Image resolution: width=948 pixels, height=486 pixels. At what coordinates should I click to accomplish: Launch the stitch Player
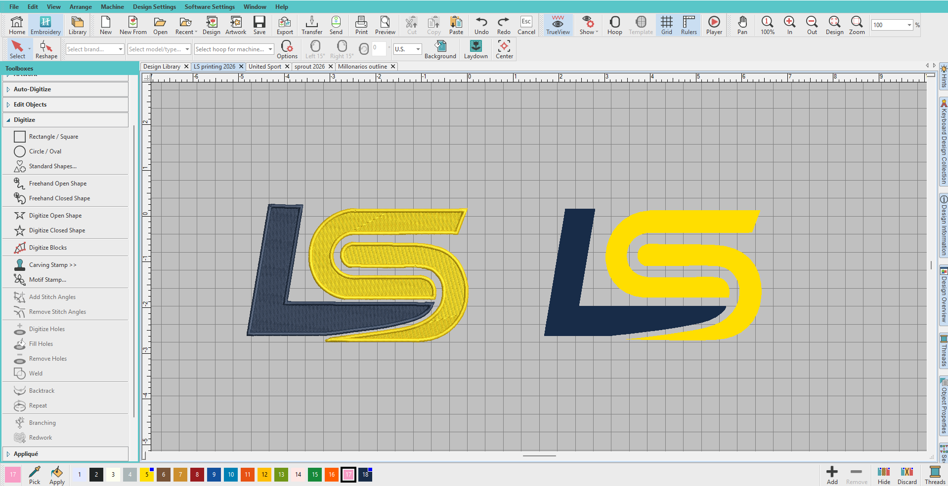[x=714, y=26]
